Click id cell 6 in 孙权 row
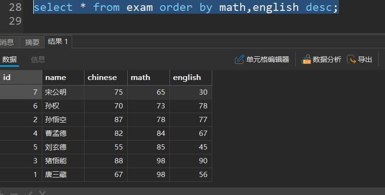Image resolution: width=385 pixels, height=195 pixels. [21, 106]
